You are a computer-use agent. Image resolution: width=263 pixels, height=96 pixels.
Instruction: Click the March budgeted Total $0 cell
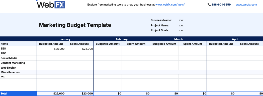click(x=164, y=93)
